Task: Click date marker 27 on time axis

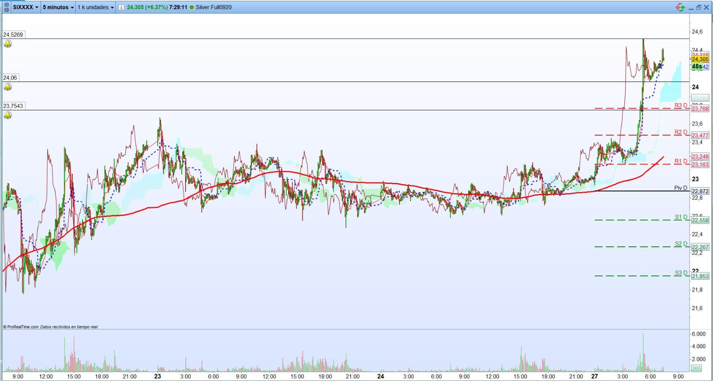Action: [595, 376]
